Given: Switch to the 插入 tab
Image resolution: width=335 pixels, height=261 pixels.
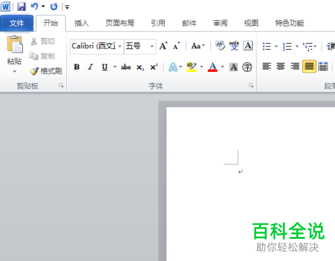Looking at the screenshot, I should tap(82, 23).
